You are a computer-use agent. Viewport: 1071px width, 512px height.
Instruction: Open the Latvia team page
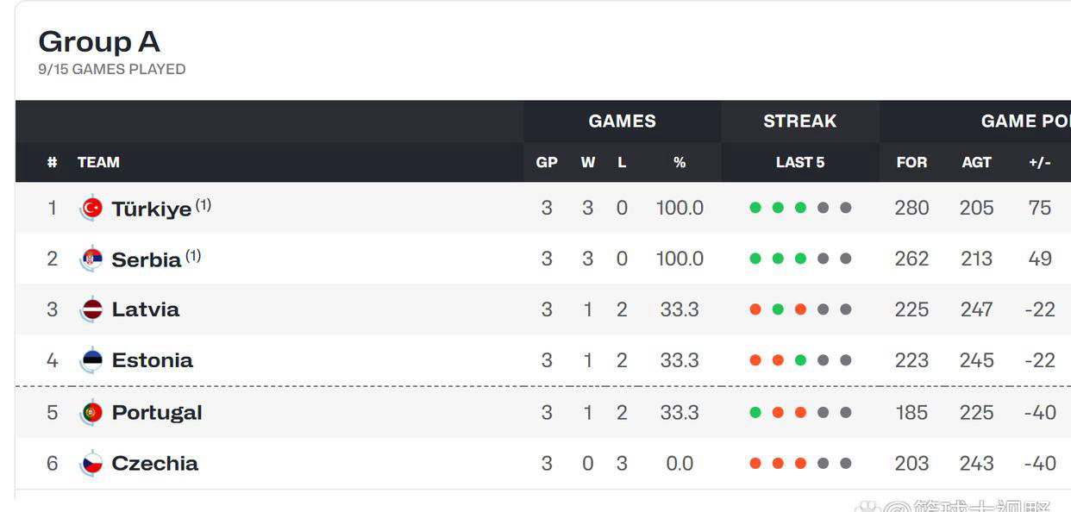(x=145, y=309)
